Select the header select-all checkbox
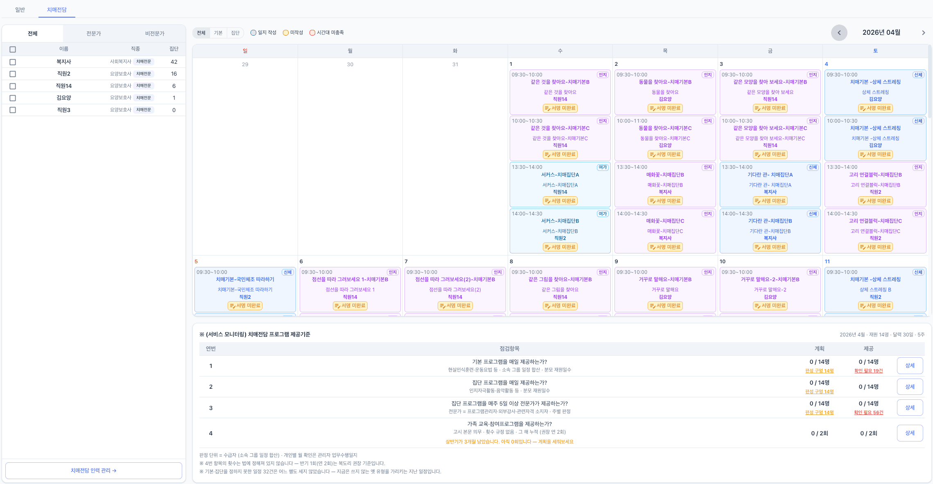Screen dimensions: 933x484 point(13,49)
